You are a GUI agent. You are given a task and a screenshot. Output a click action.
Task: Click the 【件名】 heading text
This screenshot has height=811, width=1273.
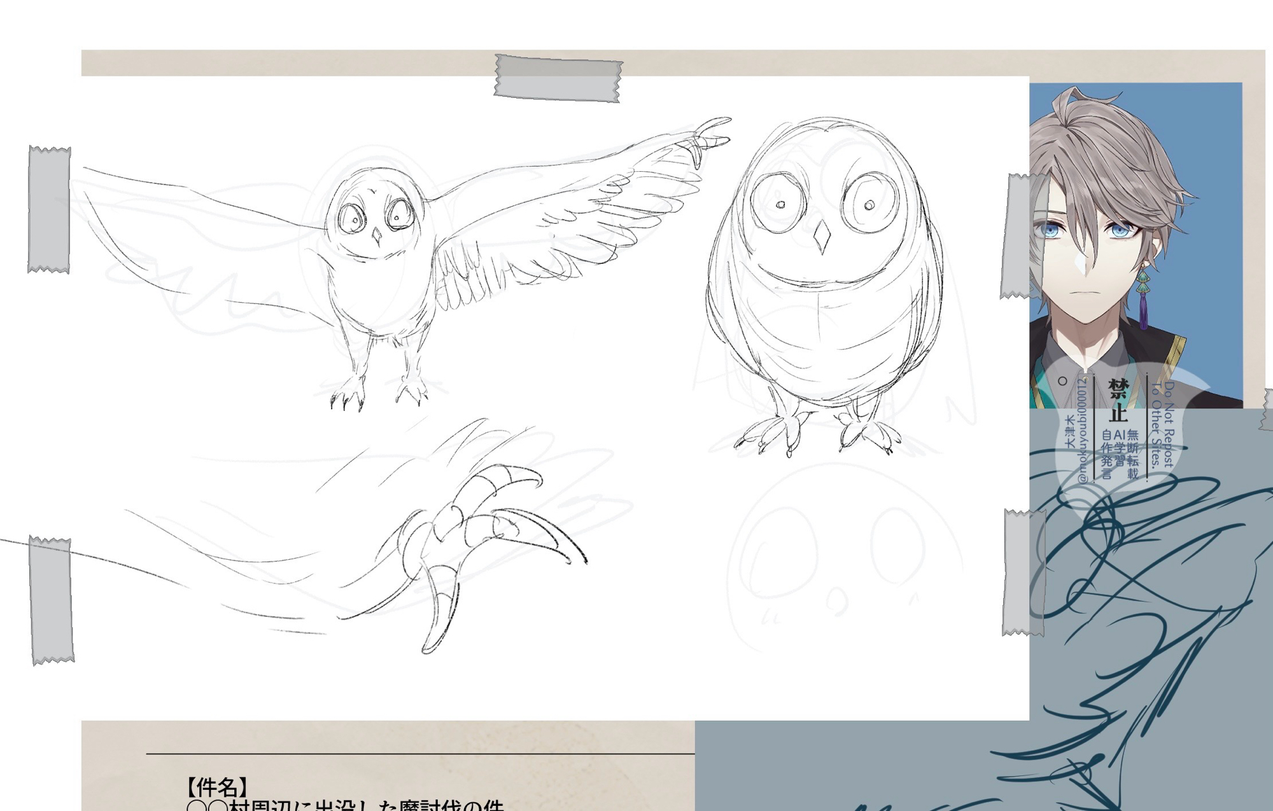pyautogui.click(x=216, y=787)
